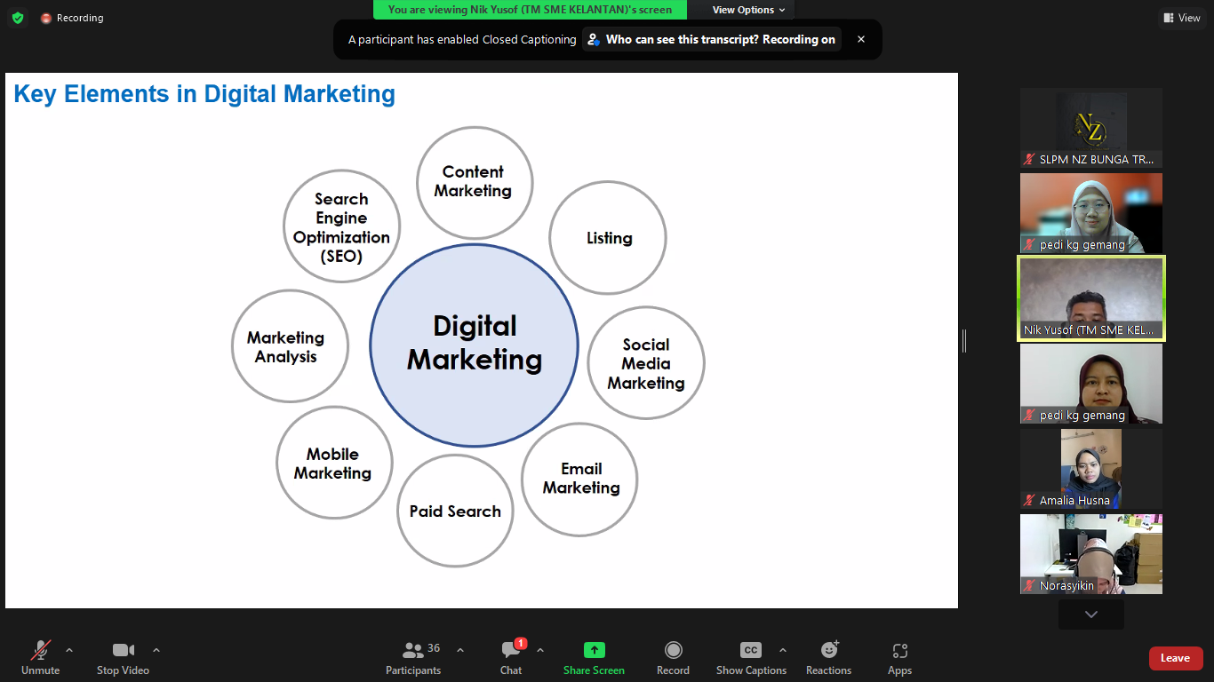The width and height of the screenshot is (1214, 682).
Task: Expand video options arrow beside Stop Video
Action: tap(156, 649)
